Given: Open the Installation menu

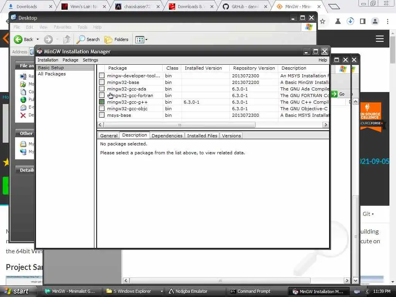Looking at the screenshot, I should pyautogui.click(x=48, y=60).
